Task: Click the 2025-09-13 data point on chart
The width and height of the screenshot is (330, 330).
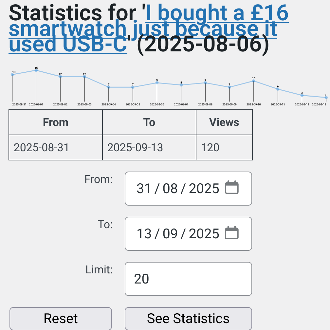Action: coord(326,98)
